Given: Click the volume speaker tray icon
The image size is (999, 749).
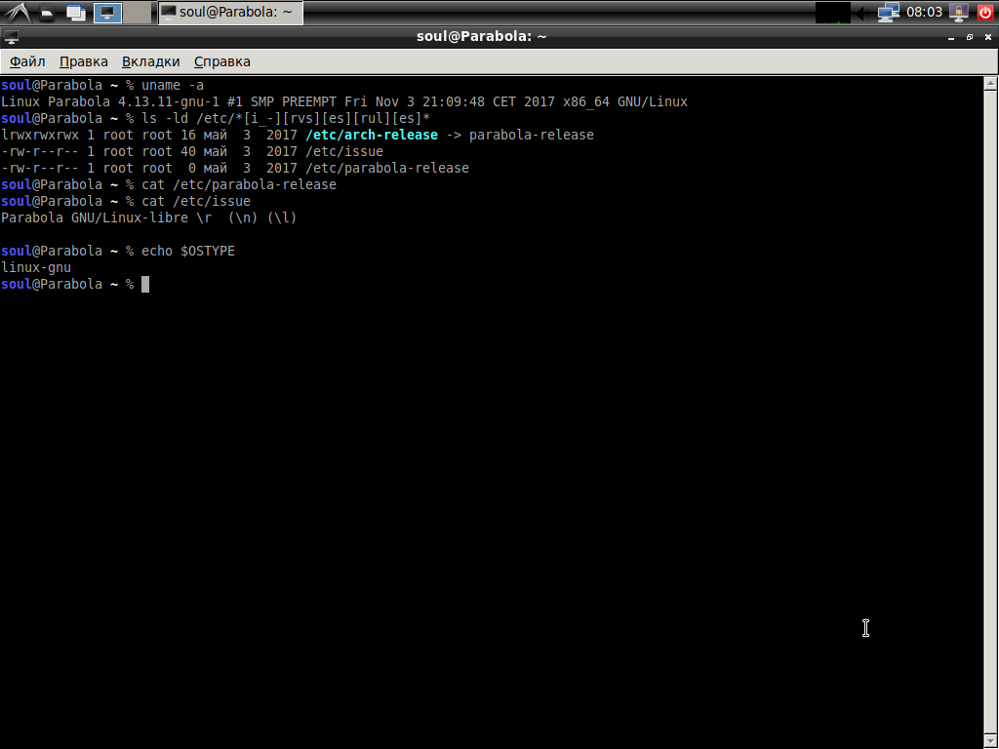Looking at the screenshot, I should tap(862, 12).
